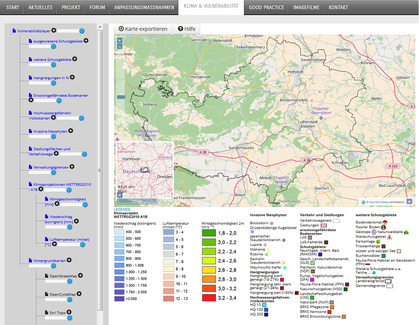Image resolution: width=419 pixels, height=325 pixels.
Task: Click plus icon next to OpenStreetMap layer
Action: point(81,276)
